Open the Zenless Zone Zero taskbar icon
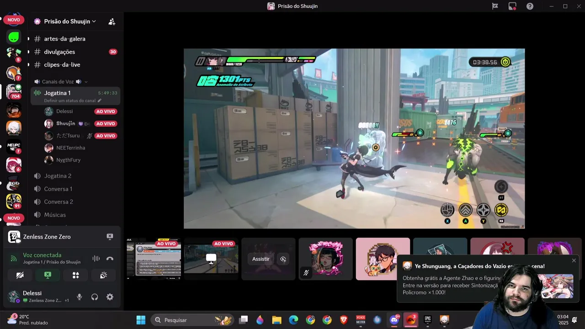Screen dimensions: 585x329 tap(444, 320)
